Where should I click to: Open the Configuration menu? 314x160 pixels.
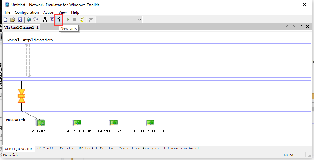(27, 12)
